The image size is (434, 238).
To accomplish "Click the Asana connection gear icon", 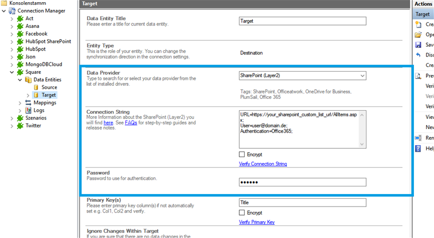I will coord(21,26).
